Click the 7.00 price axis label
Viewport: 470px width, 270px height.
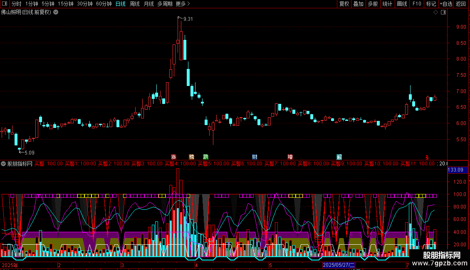[x=461, y=91]
